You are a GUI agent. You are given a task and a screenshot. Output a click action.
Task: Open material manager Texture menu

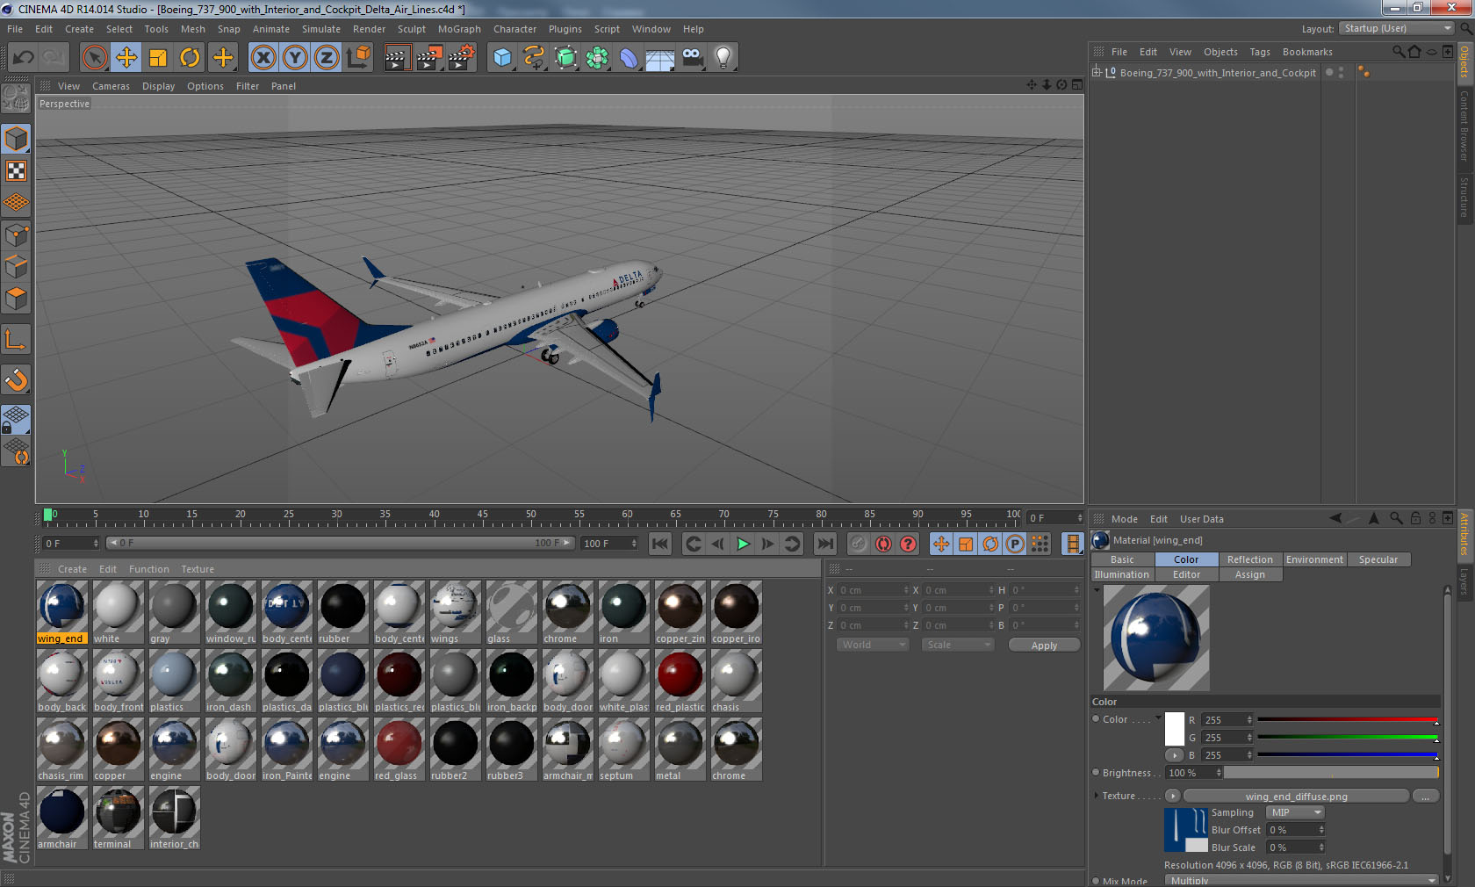click(x=198, y=569)
